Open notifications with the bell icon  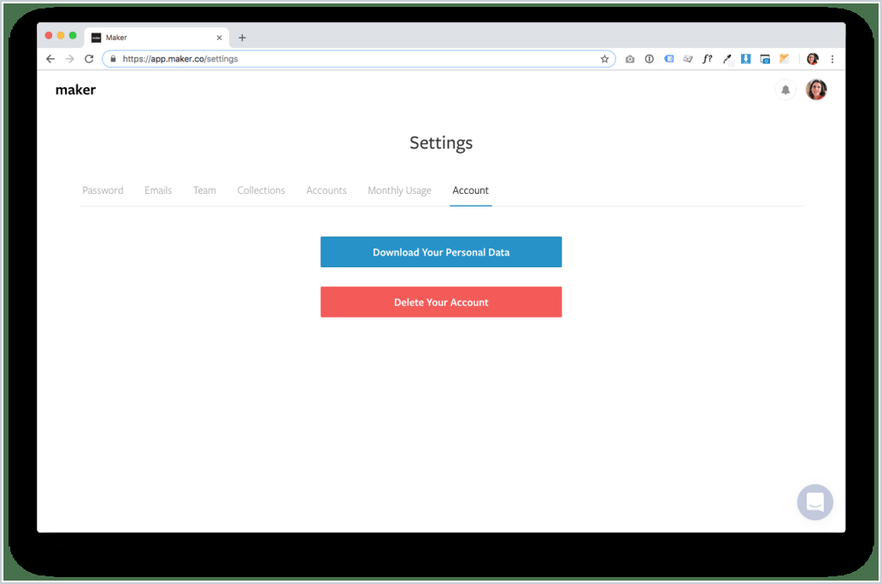785,90
